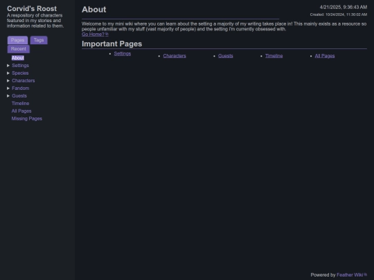Viewport: 374px width, 280px height.
Task: Expand the Species tree arrow
Action: [8, 73]
